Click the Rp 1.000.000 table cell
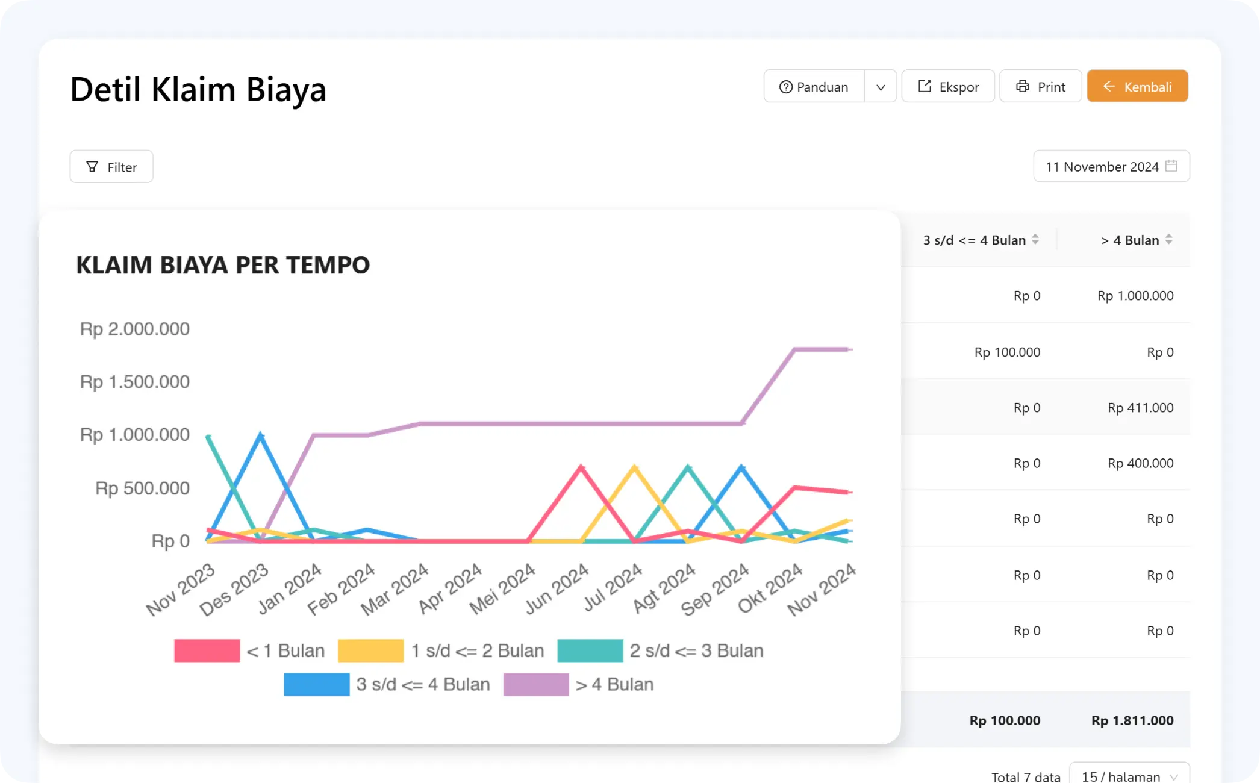 click(x=1135, y=296)
